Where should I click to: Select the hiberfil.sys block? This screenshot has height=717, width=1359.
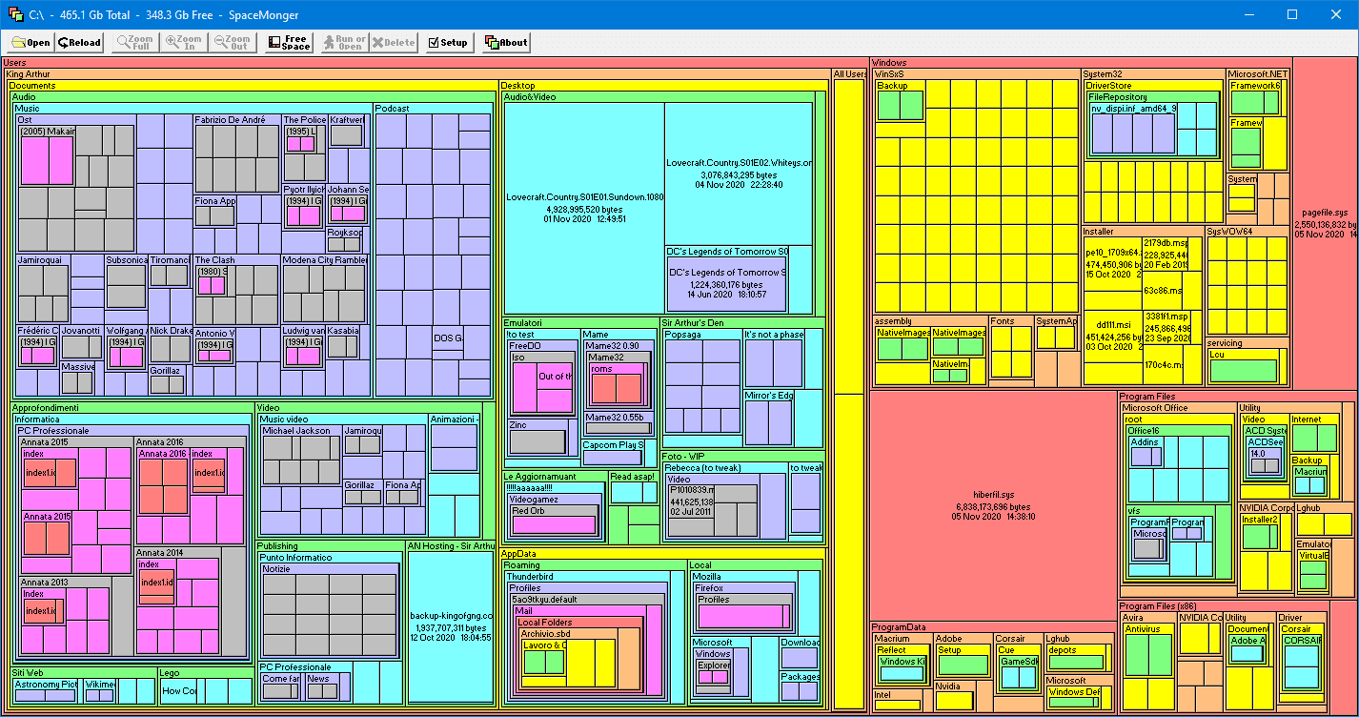(992, 510)
